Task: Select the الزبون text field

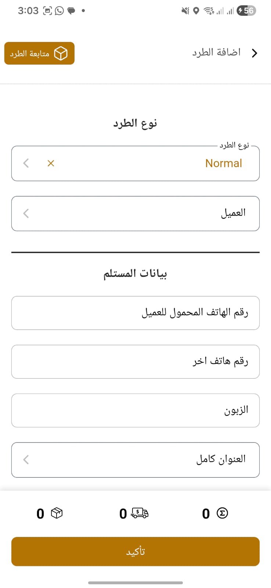Action: pyautogui.click(x=135, y=410)
